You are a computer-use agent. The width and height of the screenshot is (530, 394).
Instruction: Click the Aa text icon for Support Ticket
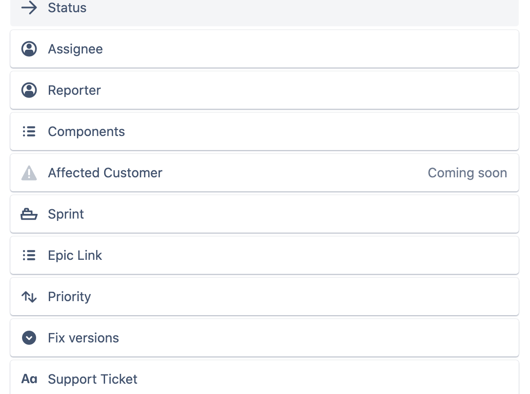(29, 379)
